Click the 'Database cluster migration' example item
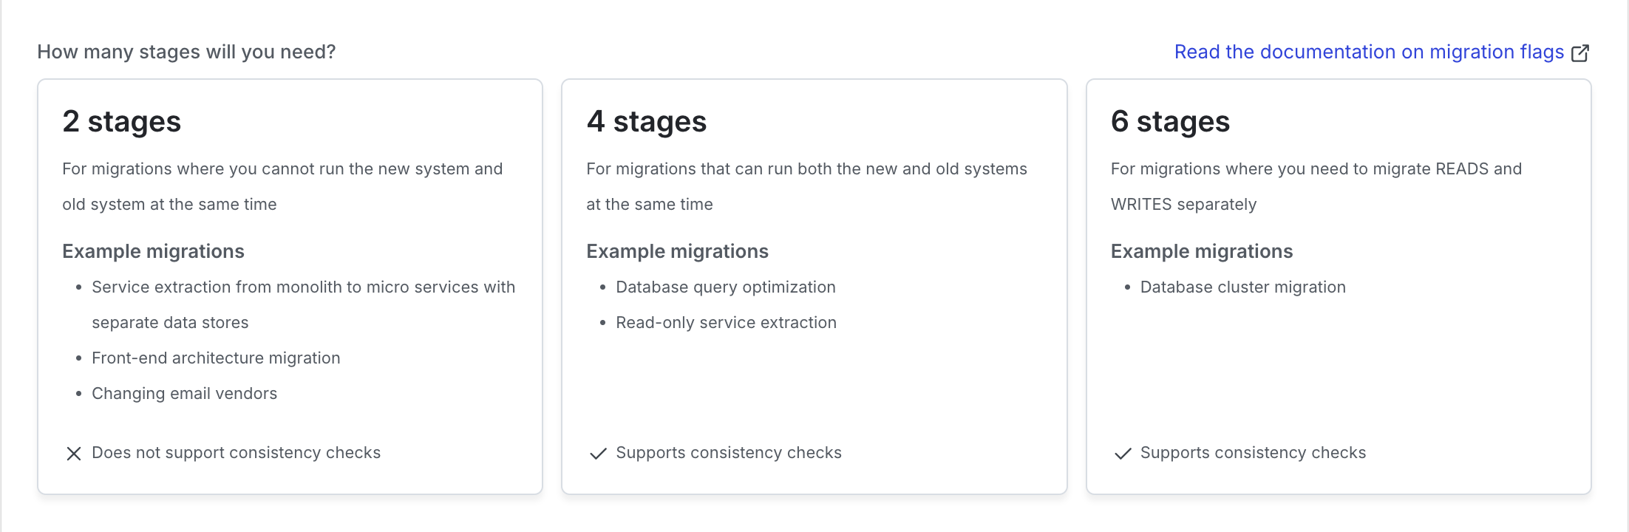Image resolution: width=1629 pixels, height=532 pixels. coord(1242,287)
